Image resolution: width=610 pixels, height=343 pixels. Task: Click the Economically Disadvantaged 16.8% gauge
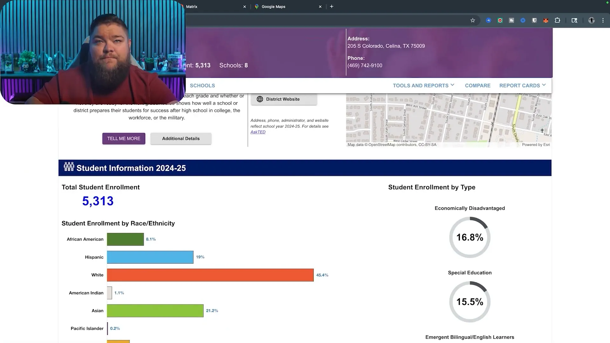point(470,237)
